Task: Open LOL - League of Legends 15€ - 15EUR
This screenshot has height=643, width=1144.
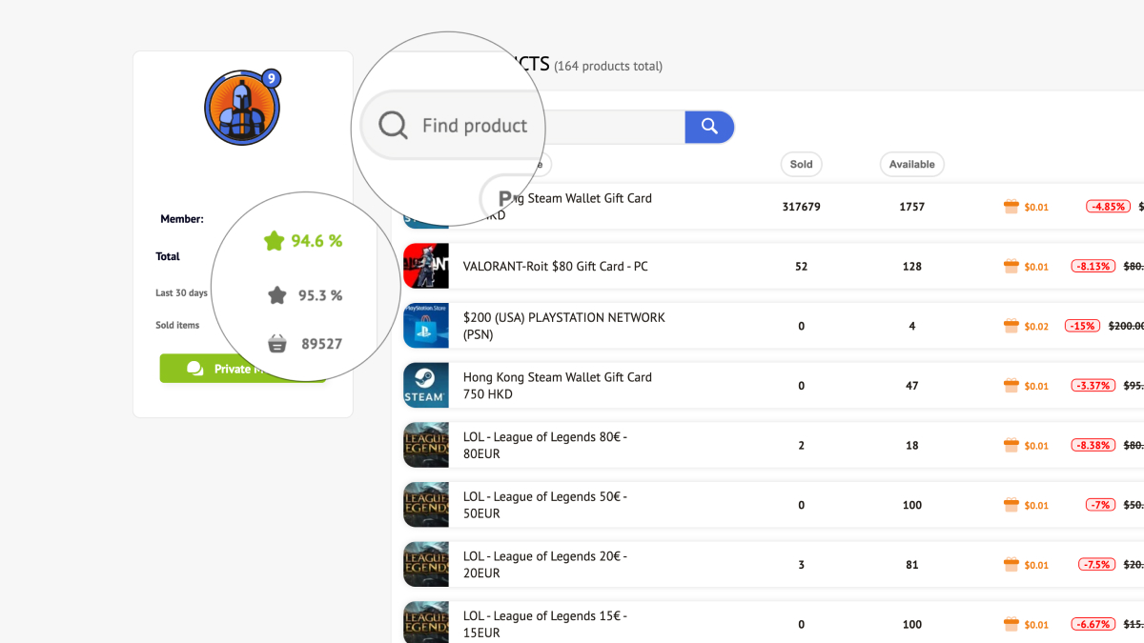Action: pyautogui.click(x=545, y=624)
